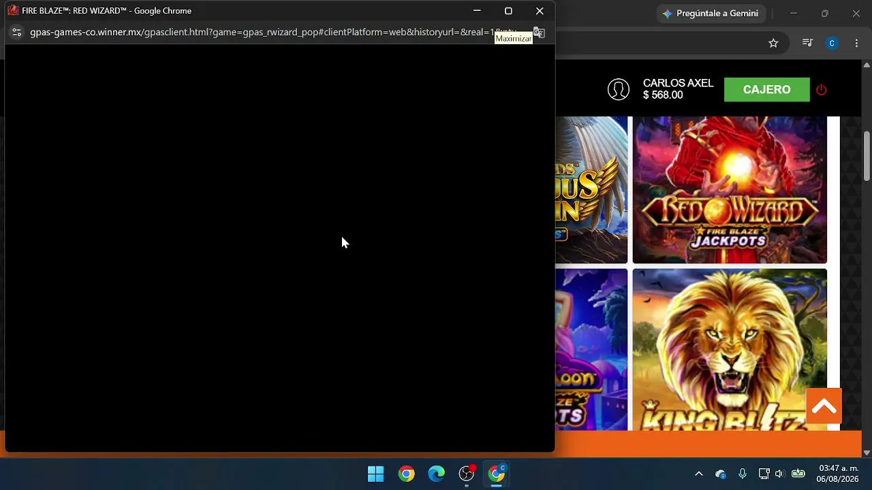Click the page scrollbar down arrow
This screenshot has width=872, height=490.
[x=867, y=453]
